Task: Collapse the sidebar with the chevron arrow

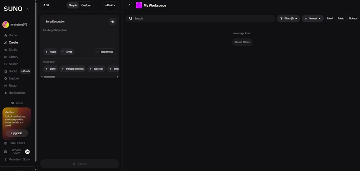Action: tap(28, 9)
